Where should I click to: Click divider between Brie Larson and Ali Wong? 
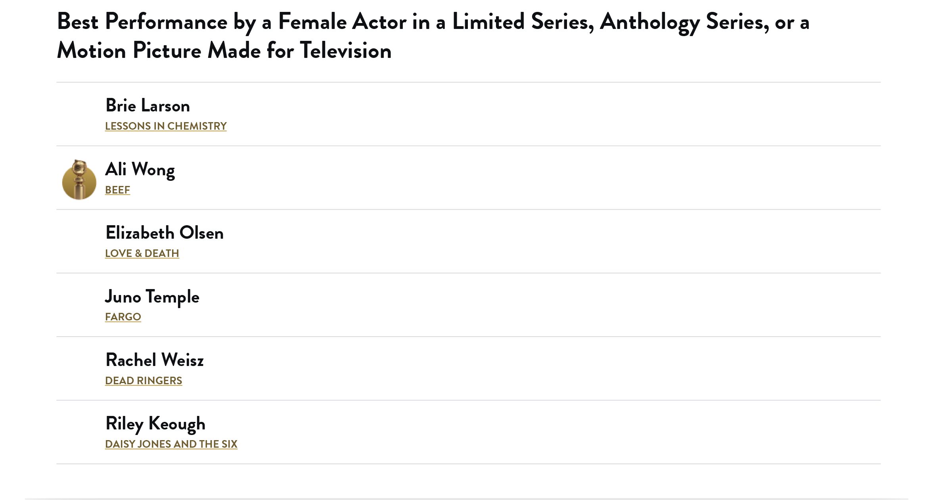point(468,146)
